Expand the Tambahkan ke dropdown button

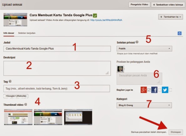point(170,17)
